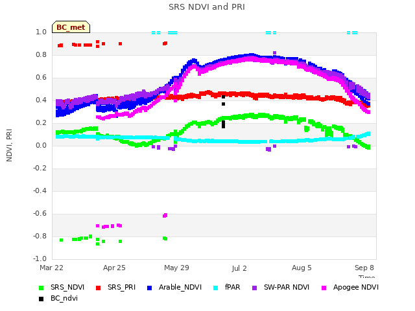Viewport: 415px width, 311px height.
Task: Click the -1.0 y-axis tick label
Action: pos(40,259)
